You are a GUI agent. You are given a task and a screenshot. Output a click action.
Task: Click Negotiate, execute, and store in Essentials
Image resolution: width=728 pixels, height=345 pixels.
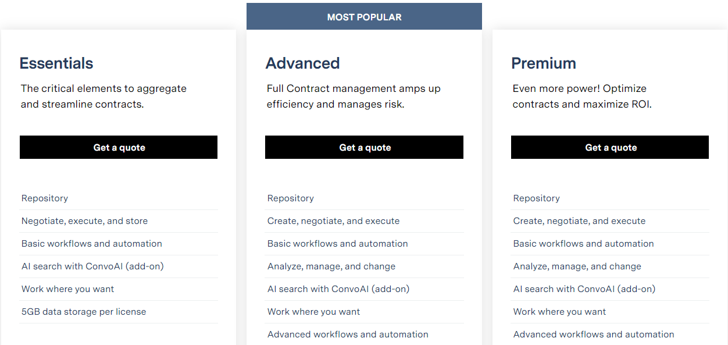pyautogui.click(x=84, y=220)
